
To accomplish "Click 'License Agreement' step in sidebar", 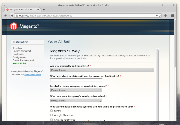I will point(22,51).
